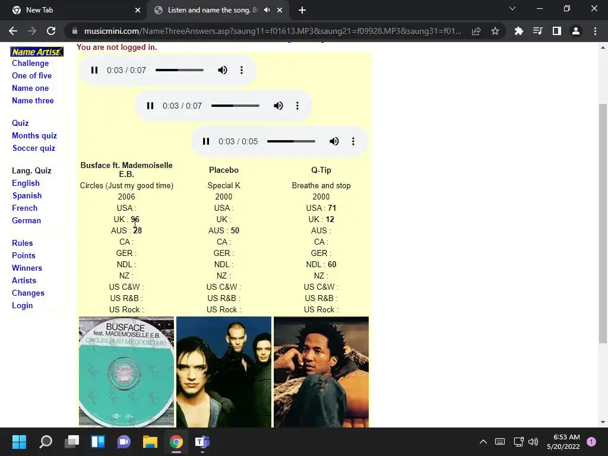Choose French language quiz
Image resolution: width=608 pixels, height=456 pixels.
pyautogui.click(x=25, y=208)
